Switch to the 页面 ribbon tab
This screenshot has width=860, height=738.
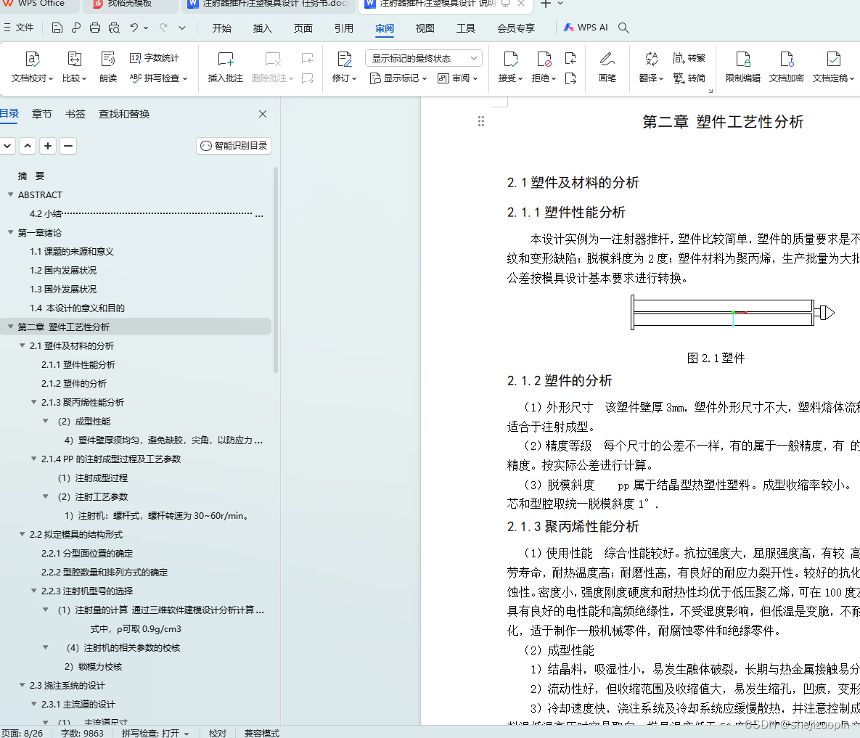click(x=303, y=28)
